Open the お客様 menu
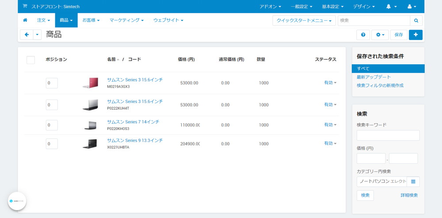The height and width of the screenshot is (218, 442). click(91, 20)
